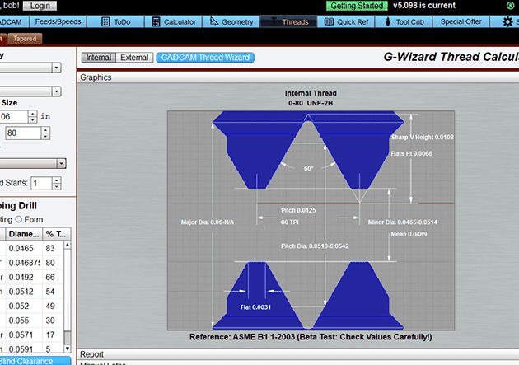The image size is (519, 365).
Task: Switch to Internal thread mode
Action: point(98,58)
